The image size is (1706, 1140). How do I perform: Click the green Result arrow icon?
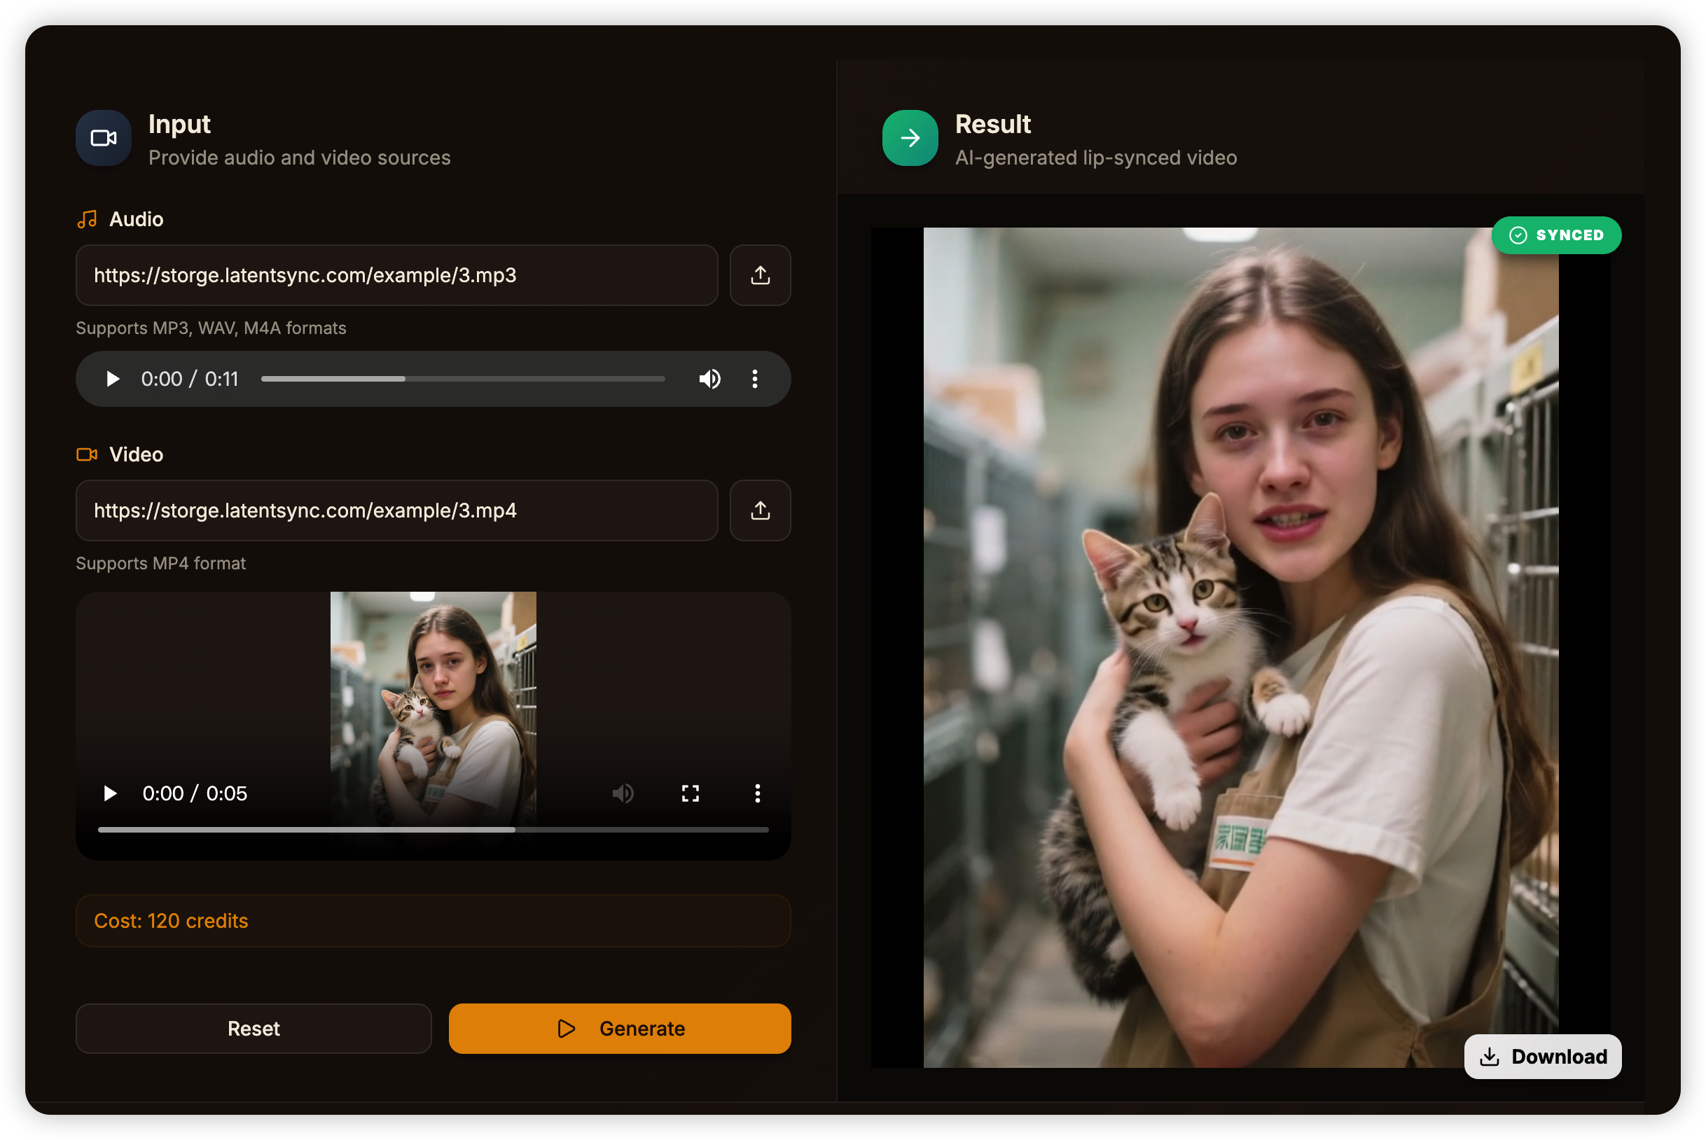[910, 138]
